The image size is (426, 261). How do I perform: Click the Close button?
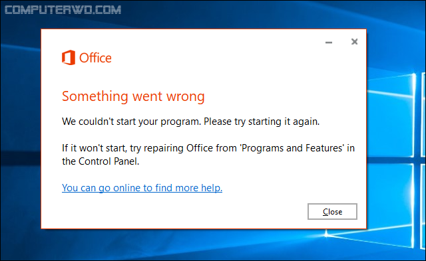coord(332,211)
